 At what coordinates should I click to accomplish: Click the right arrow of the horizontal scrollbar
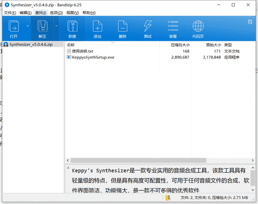pos(252,160)
